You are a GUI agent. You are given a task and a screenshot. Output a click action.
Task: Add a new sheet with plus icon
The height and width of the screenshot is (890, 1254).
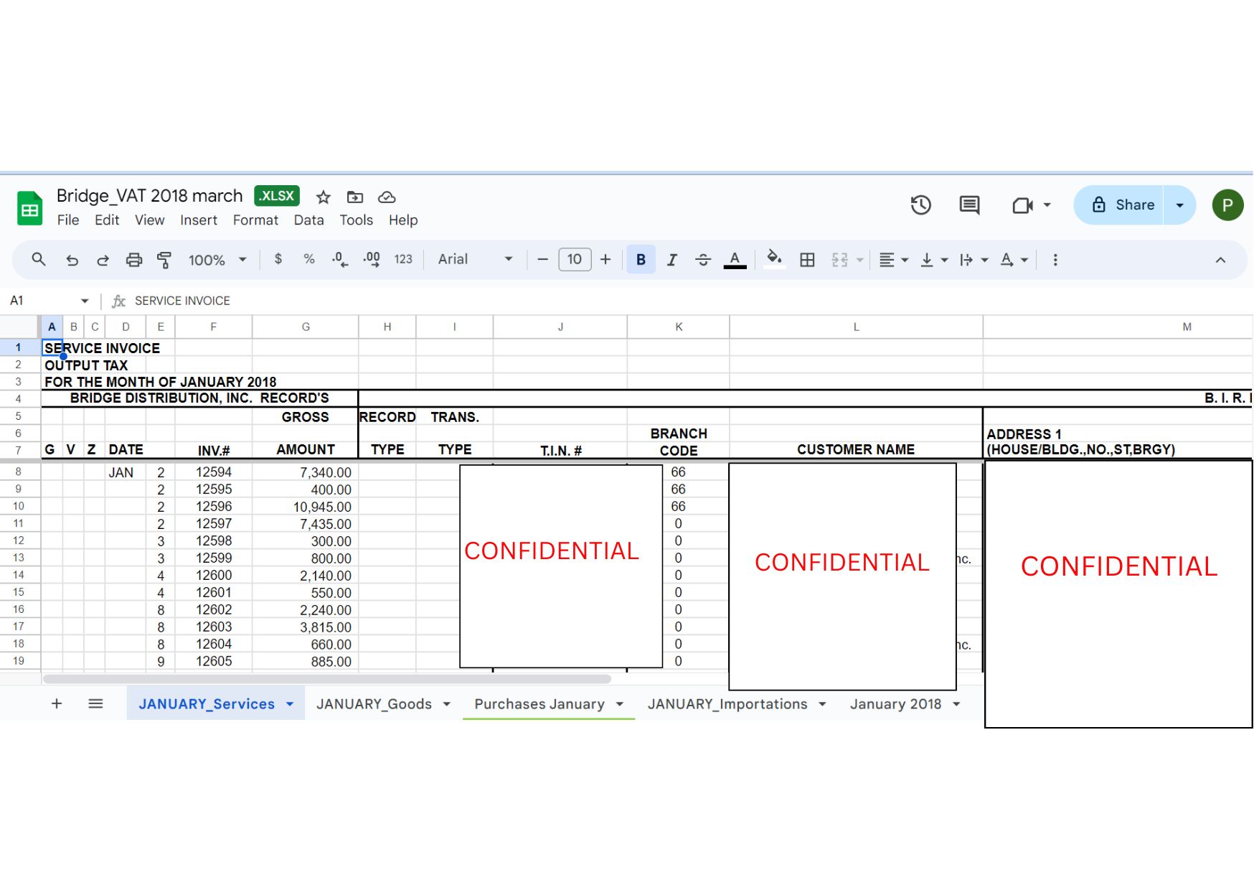point(57,703)
